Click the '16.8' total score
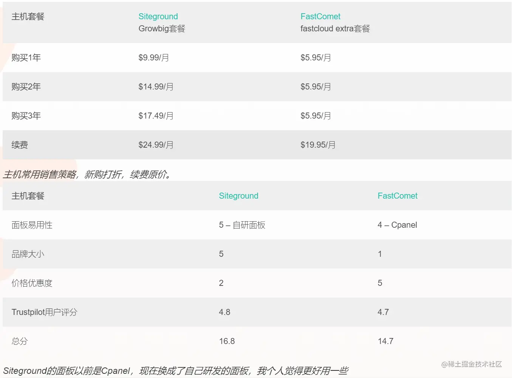 [x=227, y=341]
